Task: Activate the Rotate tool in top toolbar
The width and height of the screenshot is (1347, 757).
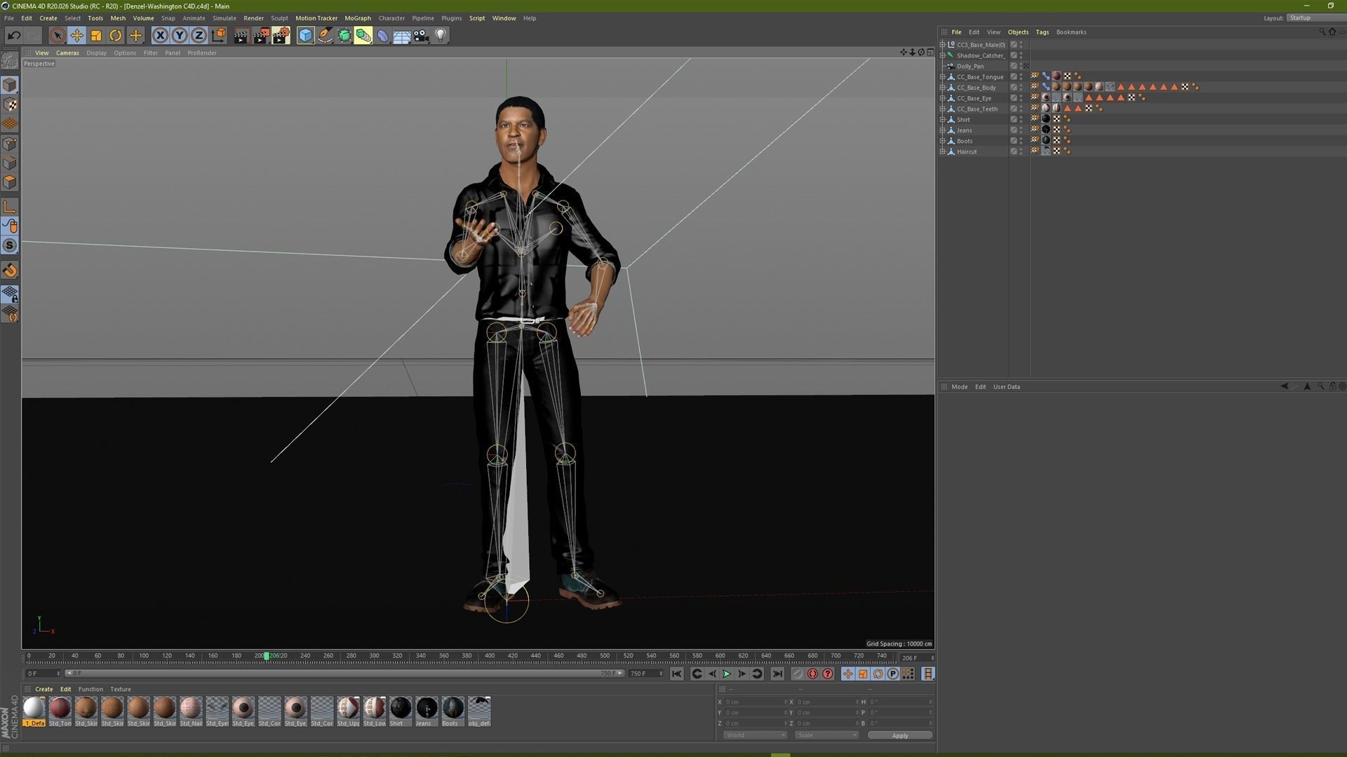Action: pyautogui.click(x=116, y=35)
